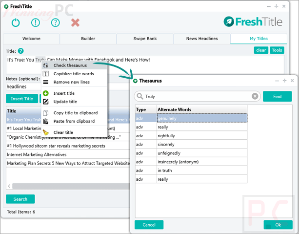299x234 pixels.
Task: Open the Tools button
Action: pyautogui.click(x=277, y=50)
